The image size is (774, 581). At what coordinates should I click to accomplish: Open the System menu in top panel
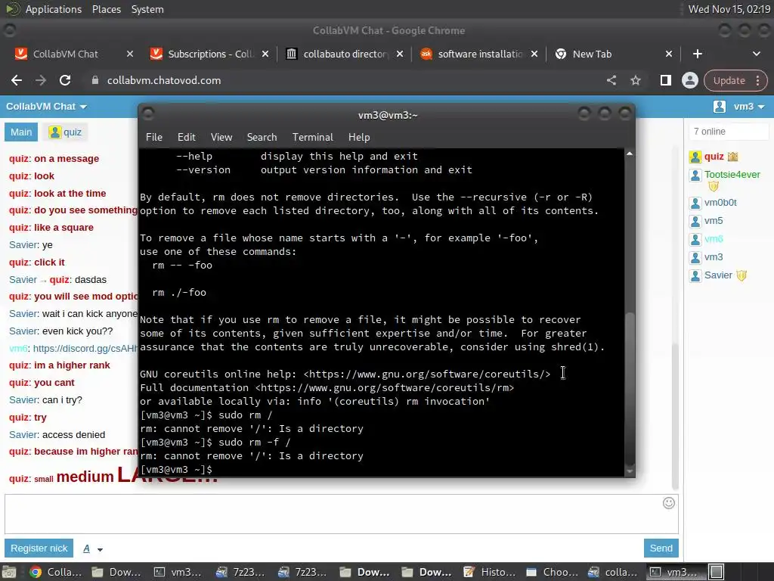coord(147,9)
